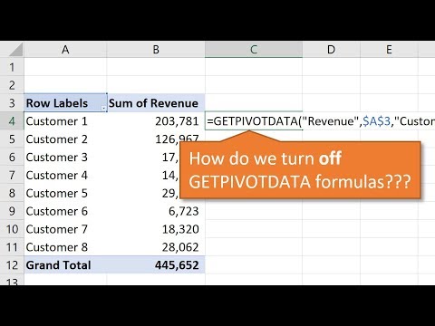This screenshot has height=326, width=435.
Task: Select row 11 header
Action: (12, 247)
